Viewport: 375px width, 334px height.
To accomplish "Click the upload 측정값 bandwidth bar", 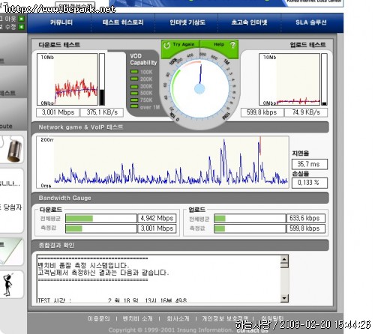I will tap(250, 228).
